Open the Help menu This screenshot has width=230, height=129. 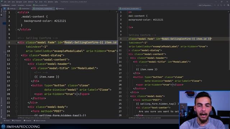[56, 2]
